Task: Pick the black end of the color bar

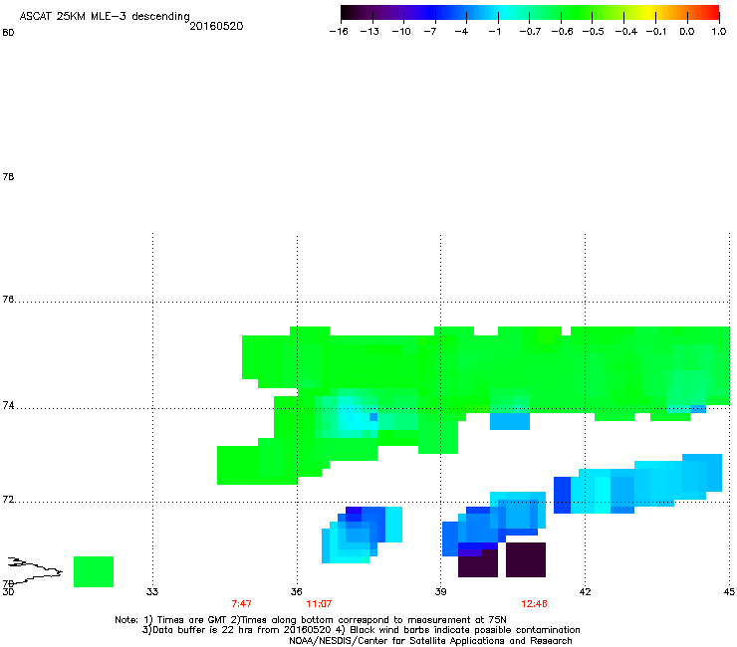Action: [x=347, y=13]
